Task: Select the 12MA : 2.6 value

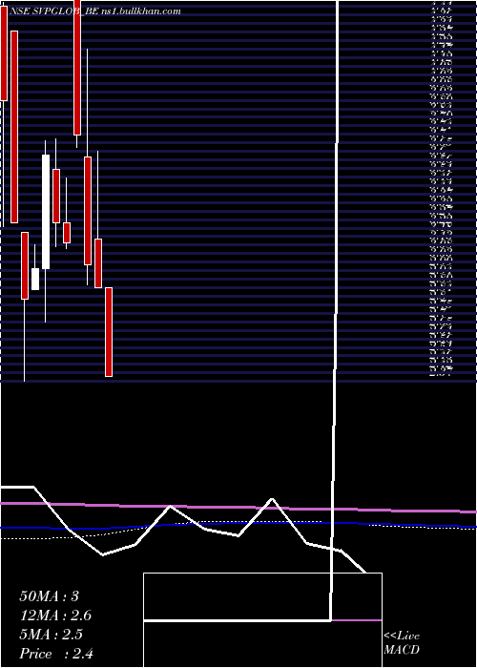Action: pyautogui.click(x=55, y=616)
